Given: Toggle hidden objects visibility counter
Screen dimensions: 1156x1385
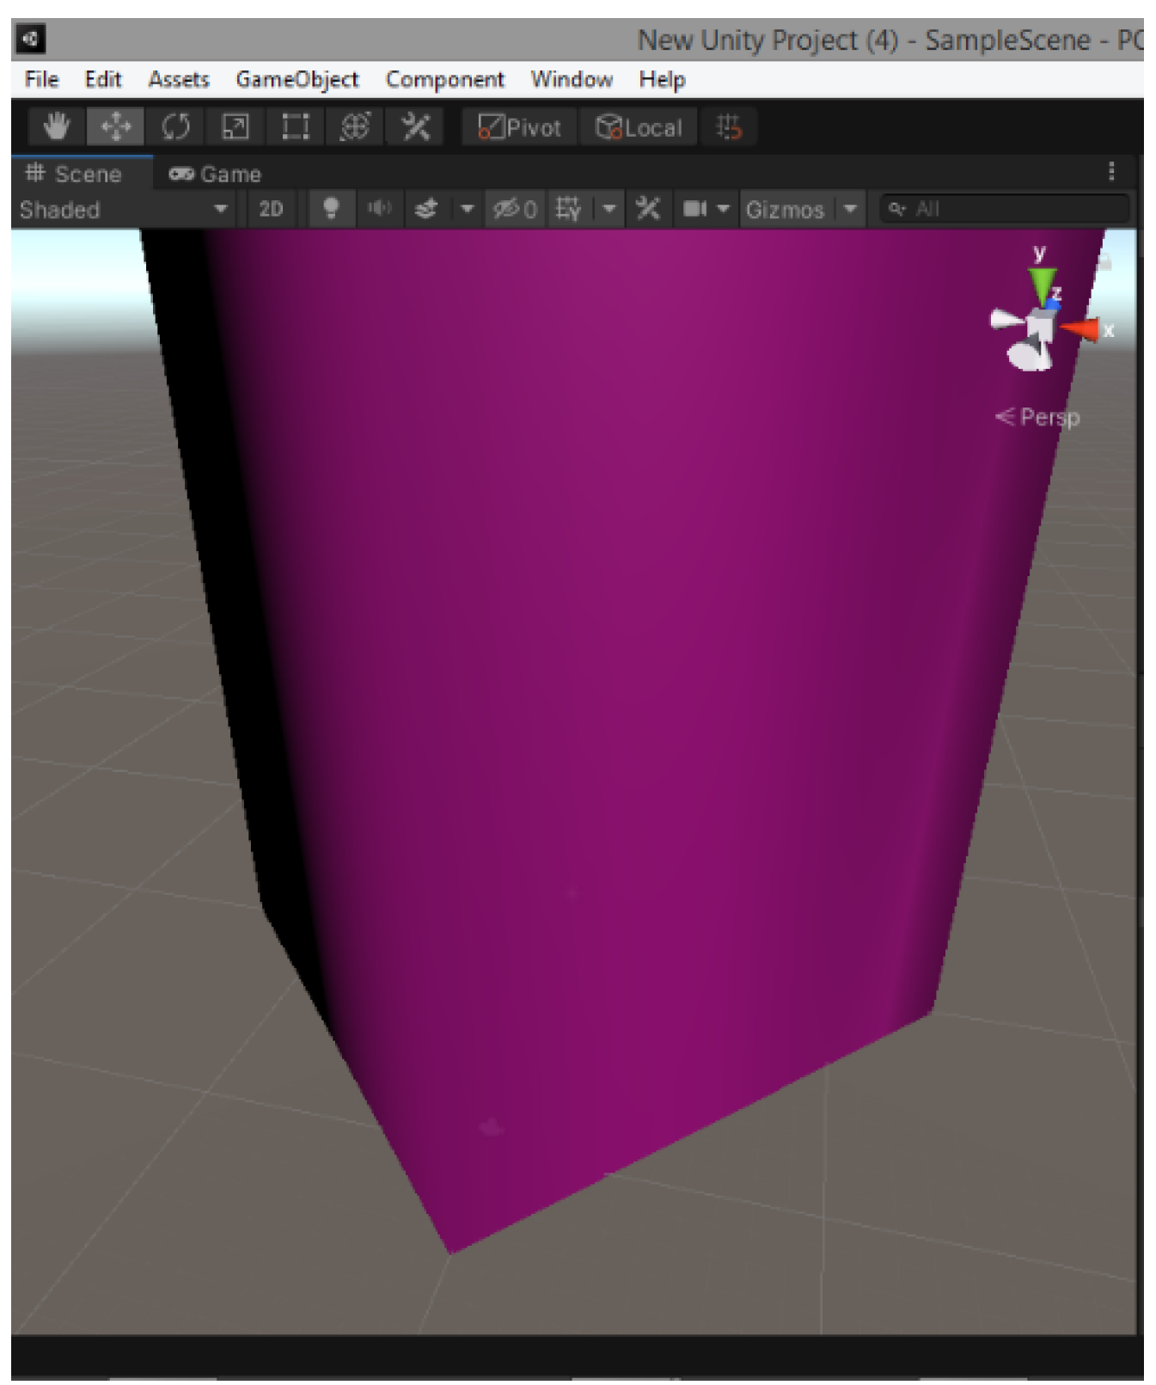Looking at the screenshot, I should (515, 209).
